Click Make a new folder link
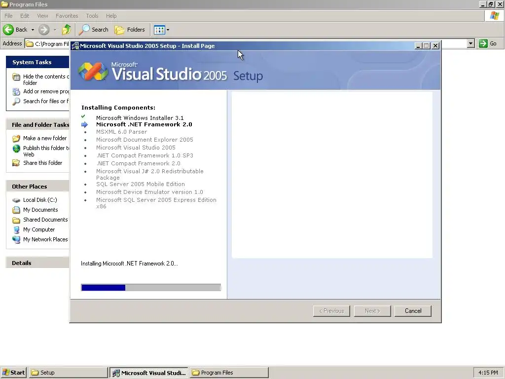The image size is (505, 379). 45,138
